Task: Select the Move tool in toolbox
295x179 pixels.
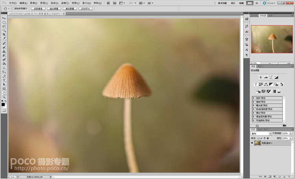Action: pos(4,18)
